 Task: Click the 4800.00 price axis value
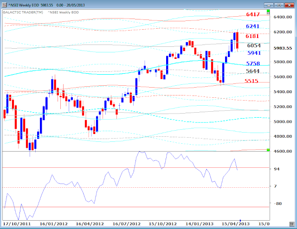pyautogui.click(x=283, y=136)
